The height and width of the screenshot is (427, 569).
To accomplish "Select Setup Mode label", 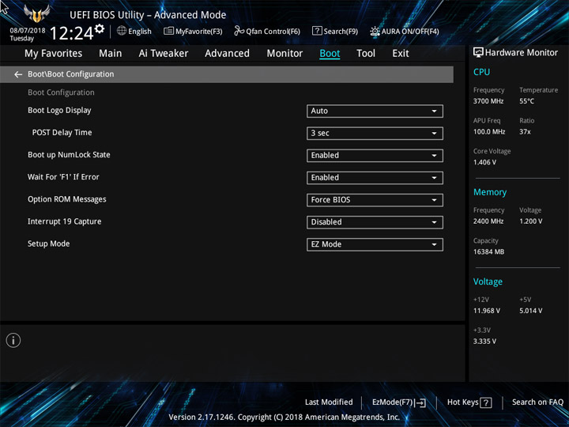I will pyautogui.click(x=49, y=244).
